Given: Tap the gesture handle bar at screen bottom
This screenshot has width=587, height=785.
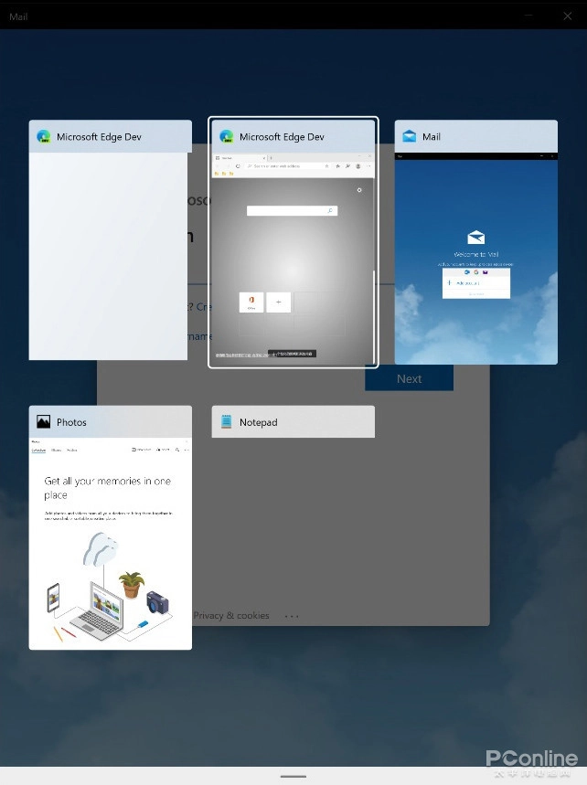Looking at the screenshot, I should point(293,777).
